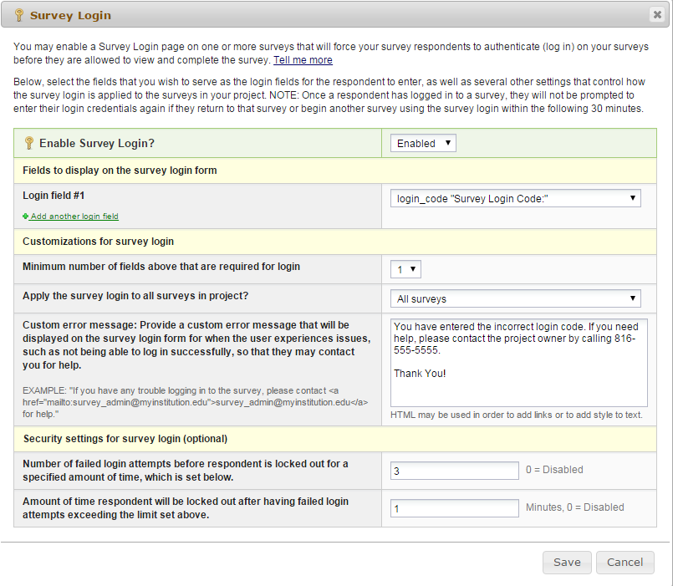The image size is (673, 586).
Task: Expand the All surveys dropdown
Action: coord(515,298)
